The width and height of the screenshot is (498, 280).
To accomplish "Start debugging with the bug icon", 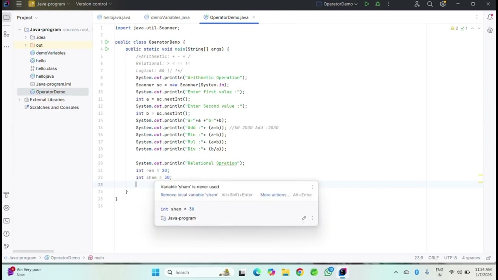I will (377, 4).
